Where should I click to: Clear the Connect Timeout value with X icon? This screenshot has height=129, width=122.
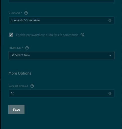tap(110, 93)
